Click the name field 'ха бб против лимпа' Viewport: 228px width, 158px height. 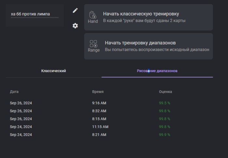(35, 14)
